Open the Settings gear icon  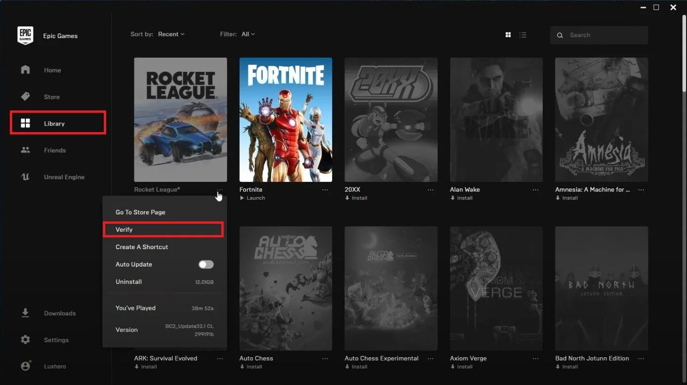tap(25, 339)
